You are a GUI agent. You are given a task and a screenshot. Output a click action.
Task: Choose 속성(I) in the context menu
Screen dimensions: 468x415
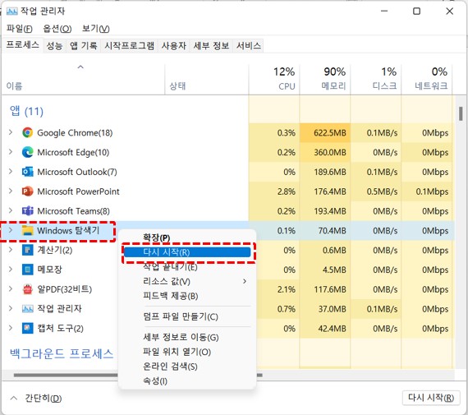[x=187, y=380]
